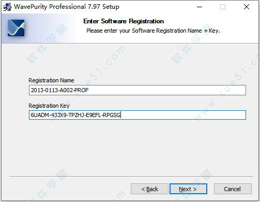Close the WavePurity Professional Setup window
This screenshot has width=260, height=202.
click(247, 7)
